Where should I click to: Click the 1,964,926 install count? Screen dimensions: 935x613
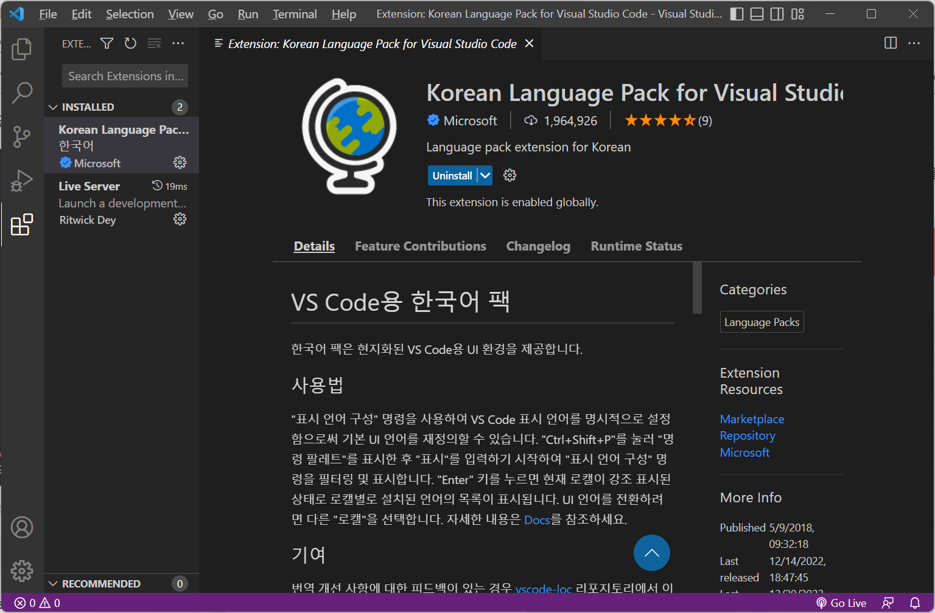click(x=561, y=120)
